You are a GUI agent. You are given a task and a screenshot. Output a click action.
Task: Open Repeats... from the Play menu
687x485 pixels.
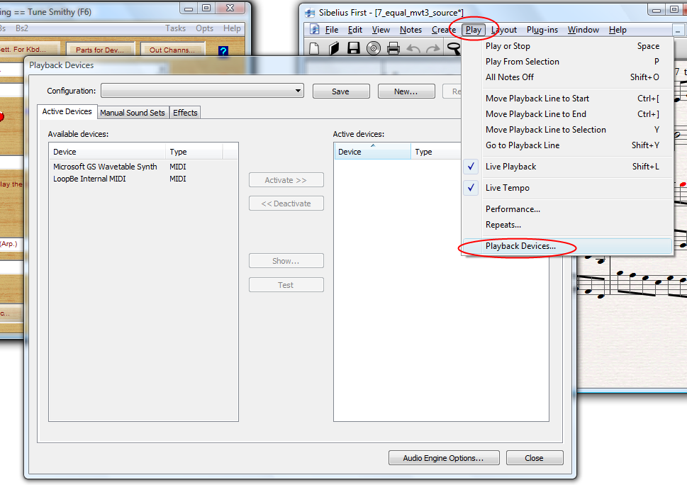[x=568, y=225]
